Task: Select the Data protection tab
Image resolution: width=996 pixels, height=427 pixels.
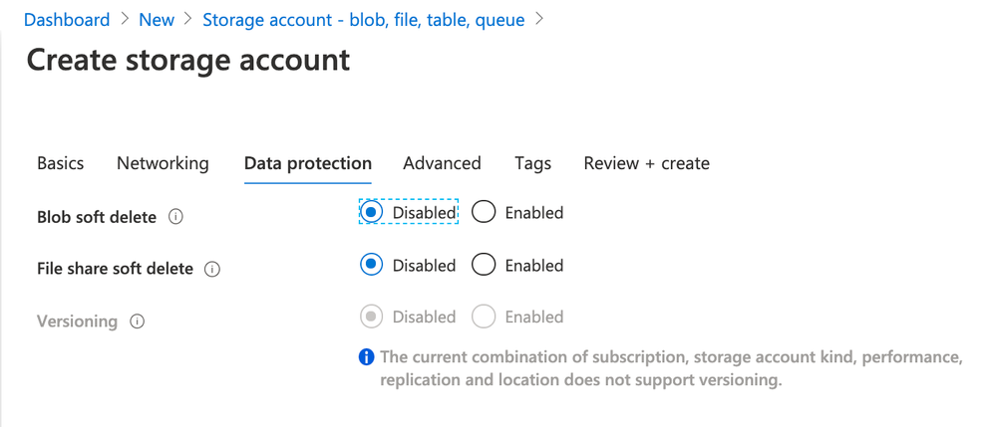Action: [307, 163]
